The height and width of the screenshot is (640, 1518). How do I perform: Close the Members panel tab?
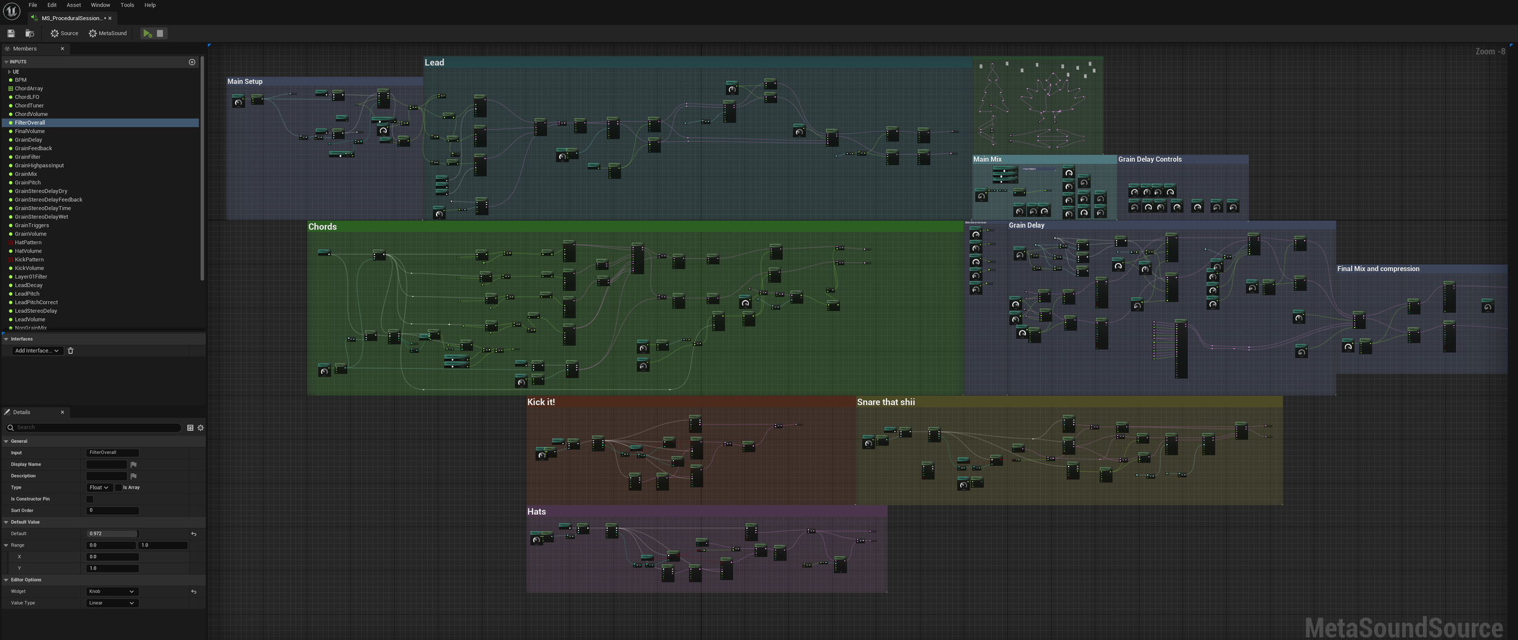coord(62,49)
